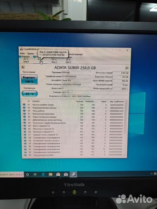Click raw value 00000001A1D
The image size is (157, 209).
tap(117, 111)
